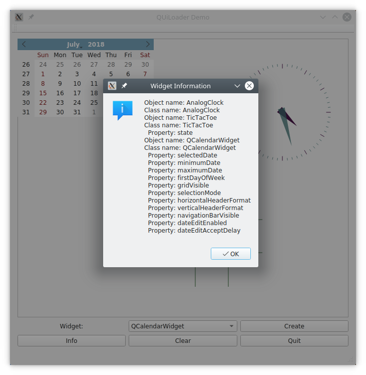Screen dimensions: 366x375
Task: Open the QCalendarWidget combo box
Action: 183,326
